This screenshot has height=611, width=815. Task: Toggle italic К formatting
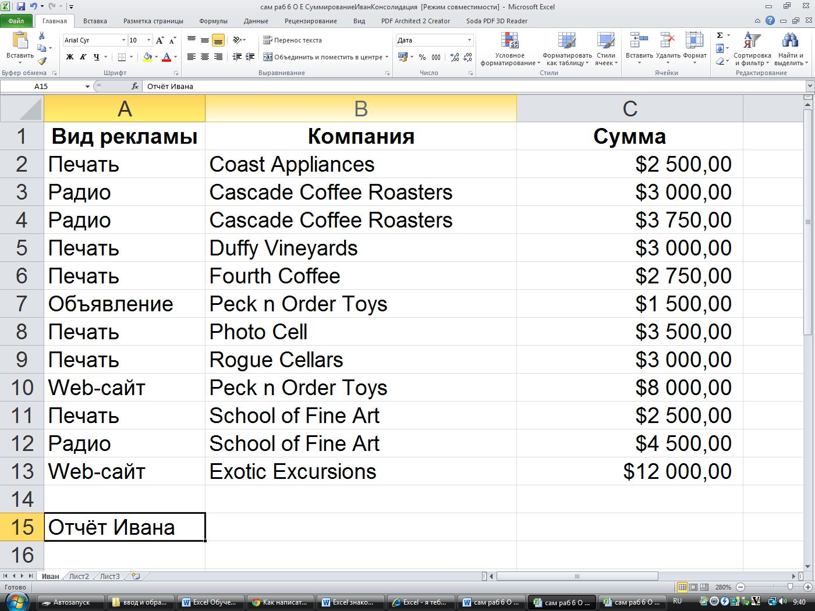83,57
